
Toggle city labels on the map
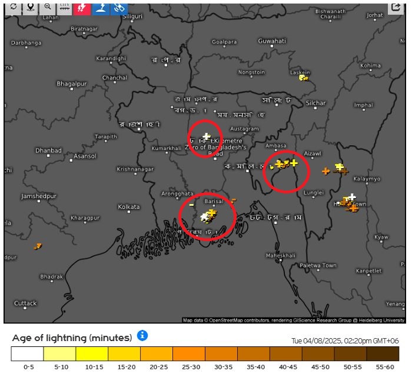pos(65,8)
